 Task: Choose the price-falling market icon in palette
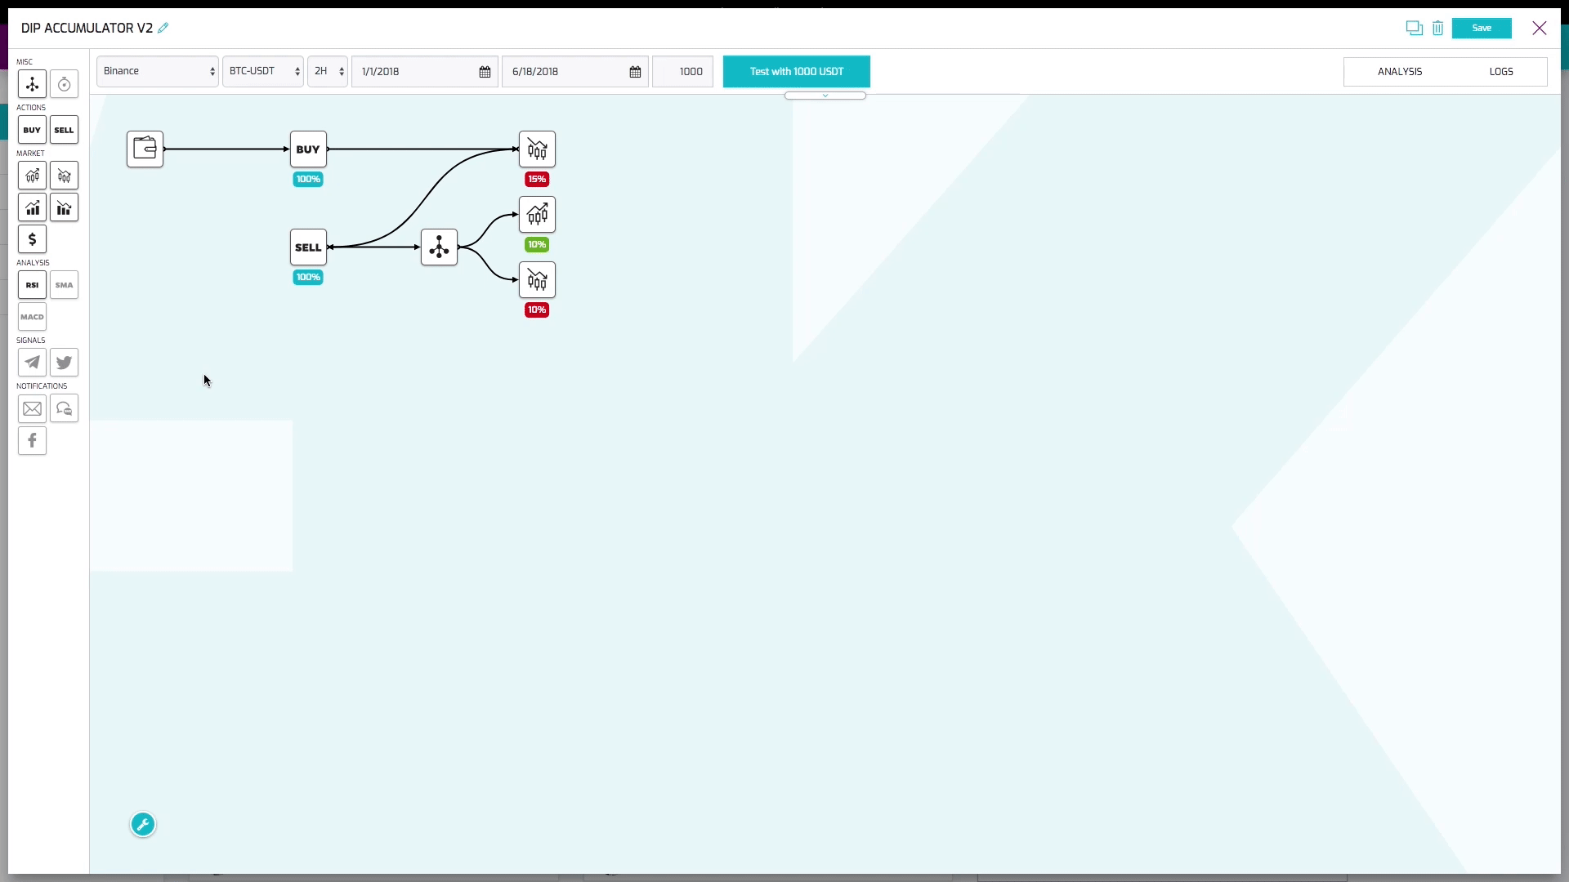pyautogui.click(x=64, y=176)
